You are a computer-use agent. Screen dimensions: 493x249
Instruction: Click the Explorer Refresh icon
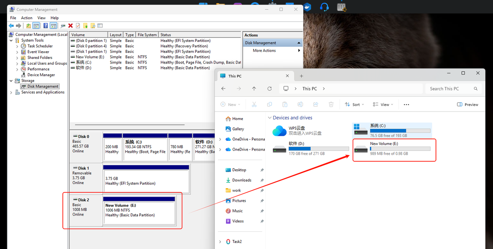(269, 89)
